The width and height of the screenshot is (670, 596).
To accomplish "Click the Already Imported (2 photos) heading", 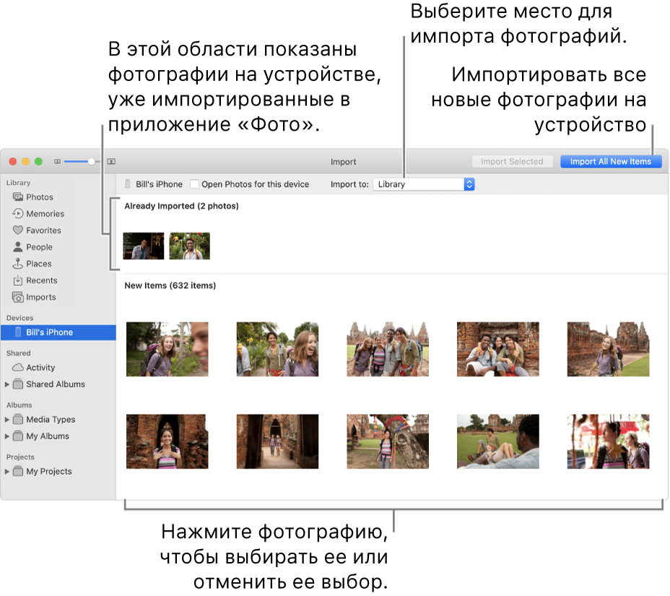I will (x=182, y=206).
